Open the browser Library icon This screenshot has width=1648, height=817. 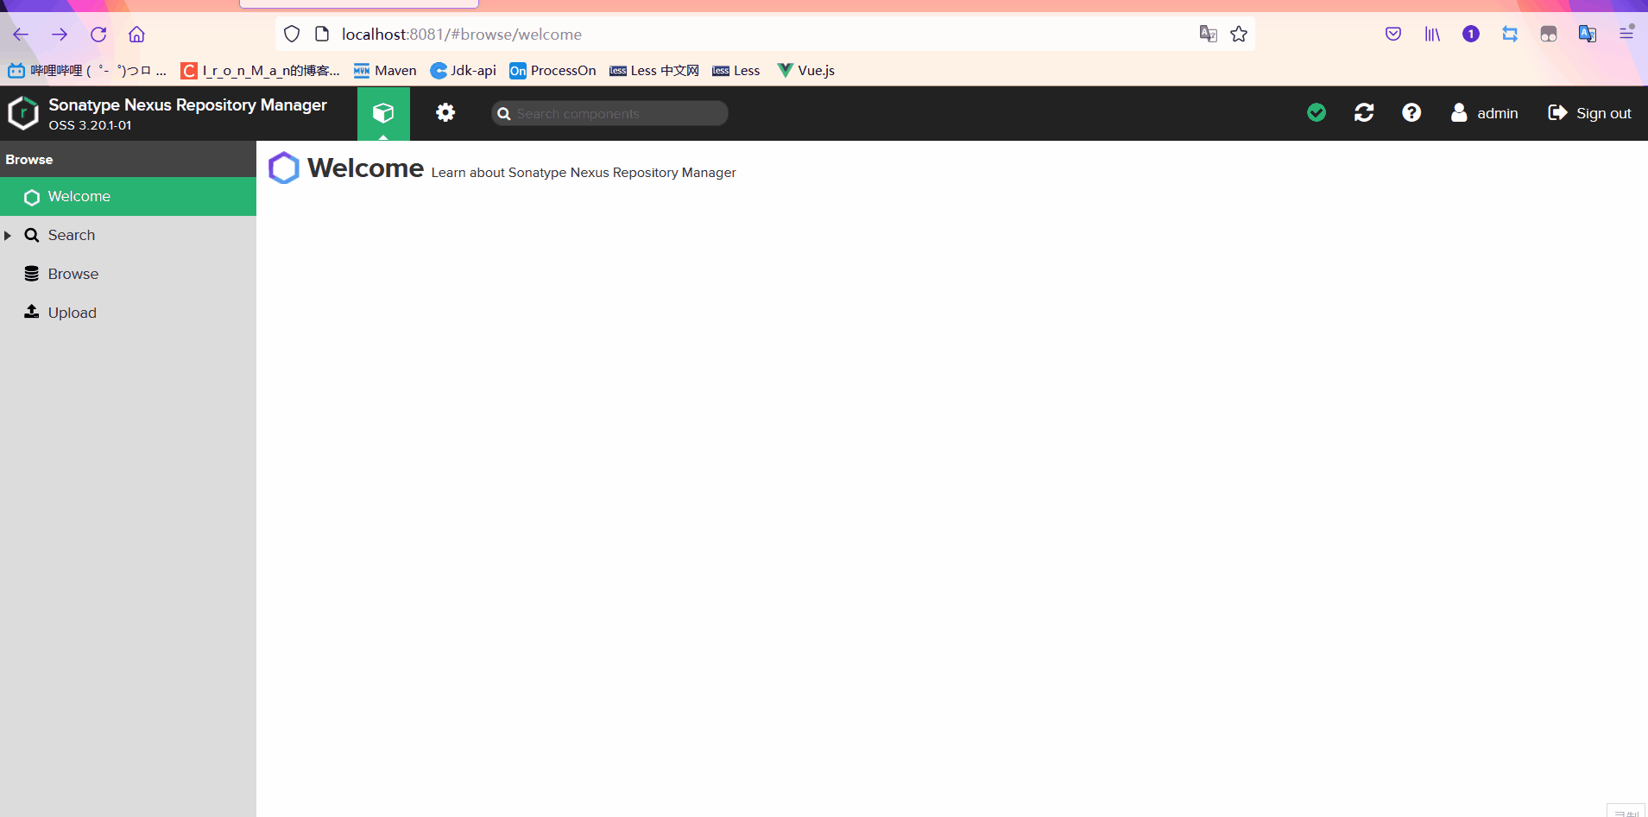[1432, 34]
